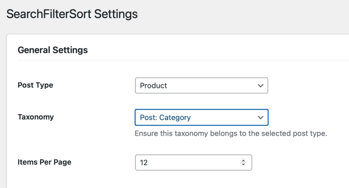The image size is (349, 188).
Task: Decrease Items Per Page with down stepper arrow
Action: click(x=243, y=165)
